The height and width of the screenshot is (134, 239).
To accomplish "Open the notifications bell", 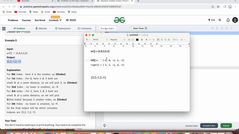I will [228, 20].
